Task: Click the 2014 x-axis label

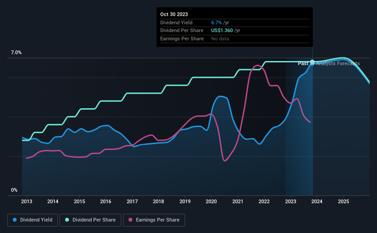Action: 53,201
